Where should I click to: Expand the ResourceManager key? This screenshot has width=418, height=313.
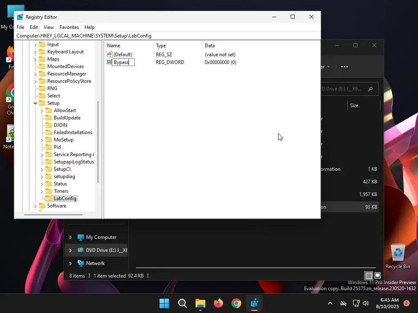click(x=35, y=74)
